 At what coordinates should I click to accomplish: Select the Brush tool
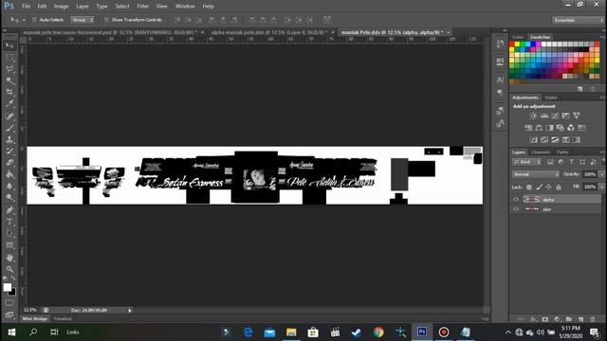[x=9, y=128]
